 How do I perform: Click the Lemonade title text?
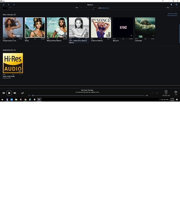pos(138,41)
